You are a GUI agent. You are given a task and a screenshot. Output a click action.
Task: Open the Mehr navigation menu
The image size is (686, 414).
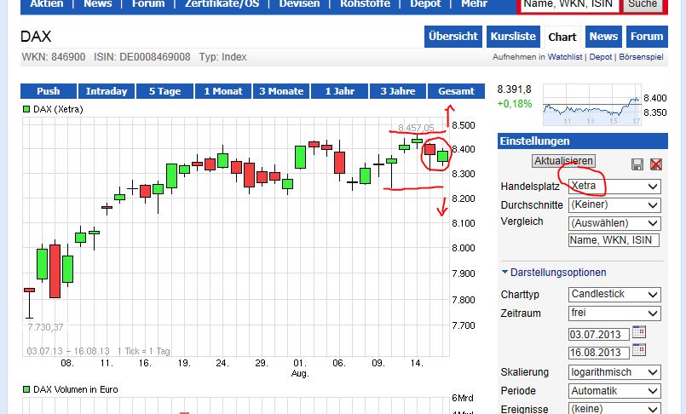tap(475, 4)
